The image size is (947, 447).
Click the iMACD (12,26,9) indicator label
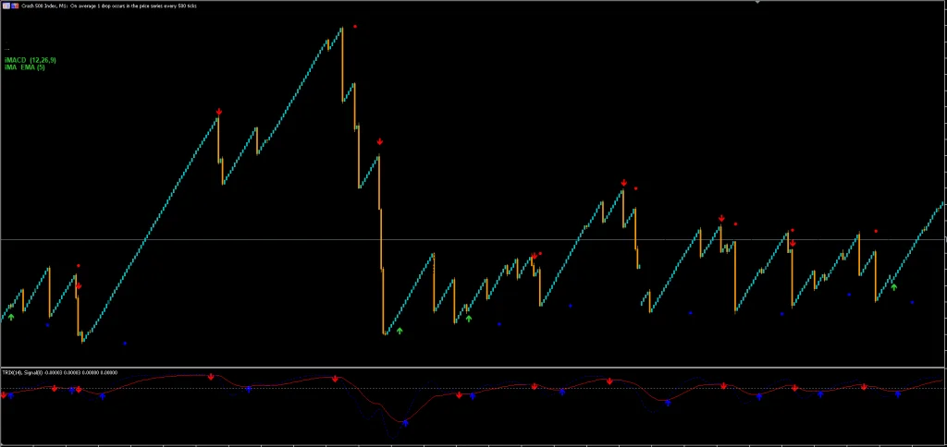[31, 60]
